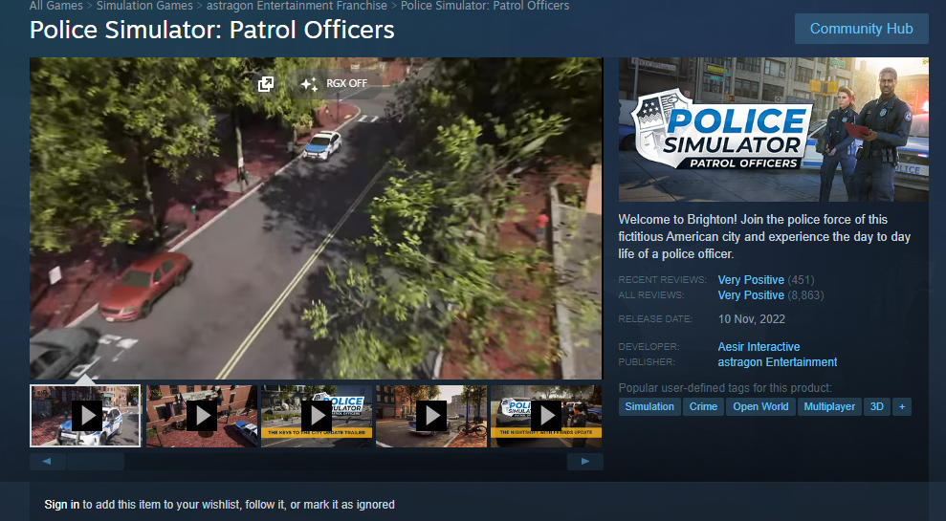Open publisher astragon Entertainment page
The width and height of the screenshot is (946, 521).
[x=777, y=361]
